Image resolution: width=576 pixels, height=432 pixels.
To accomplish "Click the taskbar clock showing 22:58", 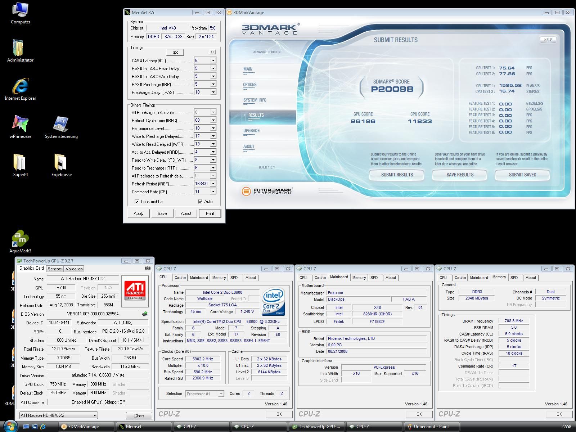I will tap(566, 427).
